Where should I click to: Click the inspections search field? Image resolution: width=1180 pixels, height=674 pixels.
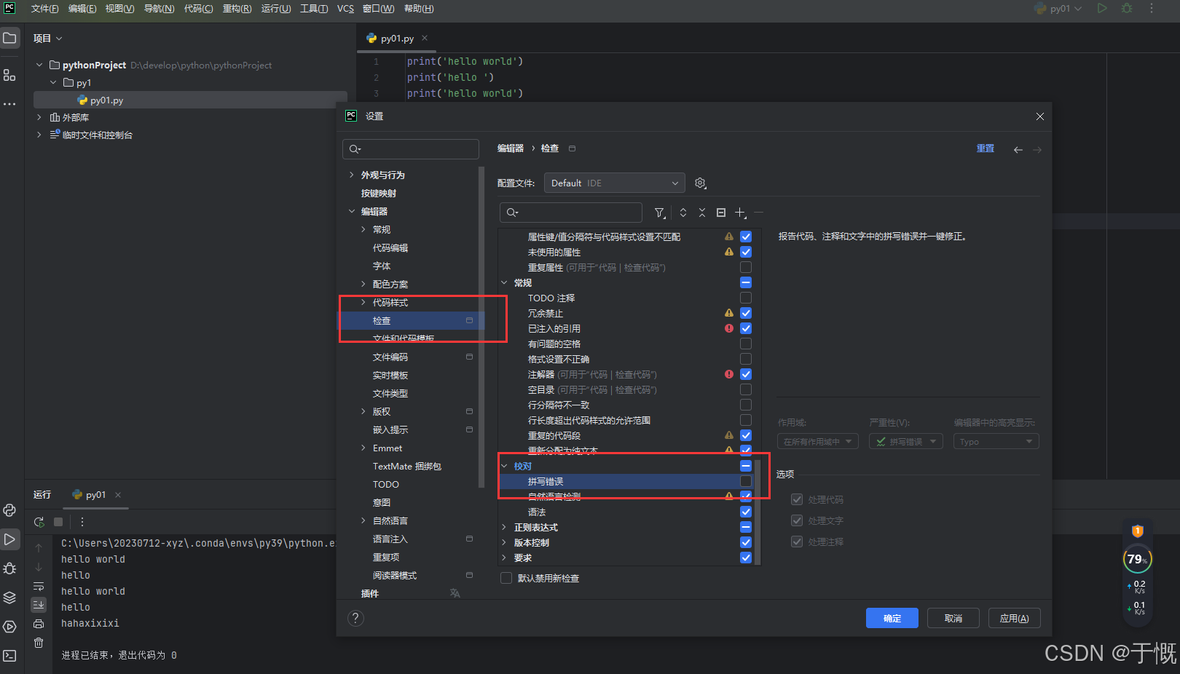571,213
